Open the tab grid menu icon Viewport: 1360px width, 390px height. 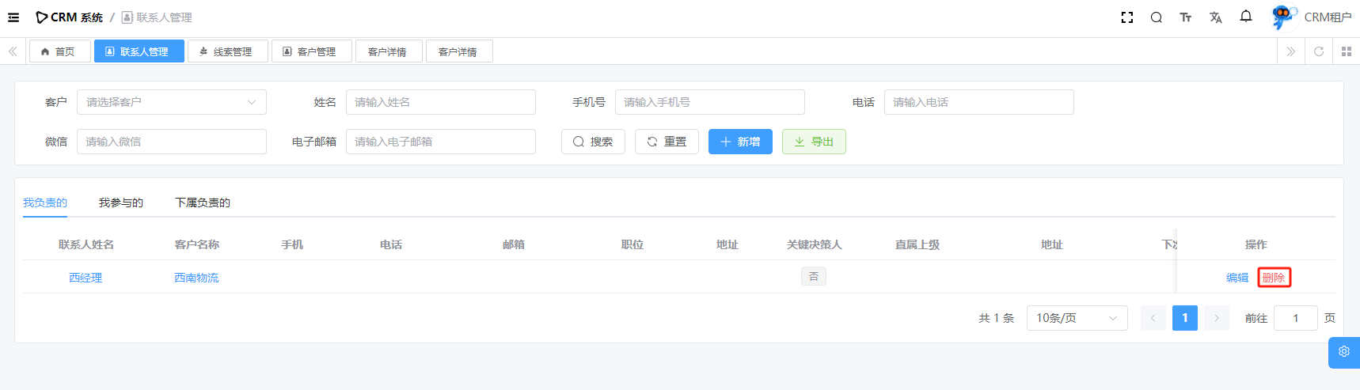1347,51
